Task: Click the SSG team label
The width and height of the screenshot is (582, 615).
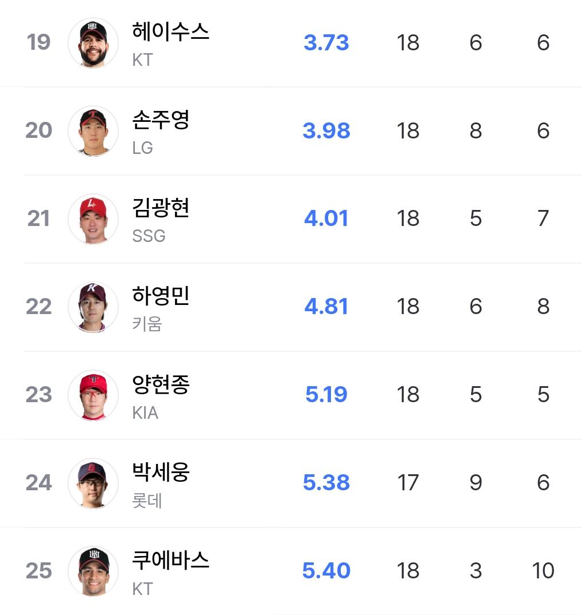Action: [x=149, y=236]
